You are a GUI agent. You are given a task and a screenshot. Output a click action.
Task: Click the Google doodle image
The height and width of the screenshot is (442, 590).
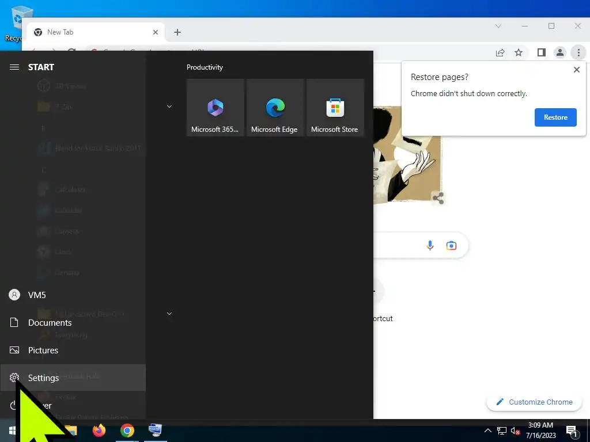tap(407, 154)
